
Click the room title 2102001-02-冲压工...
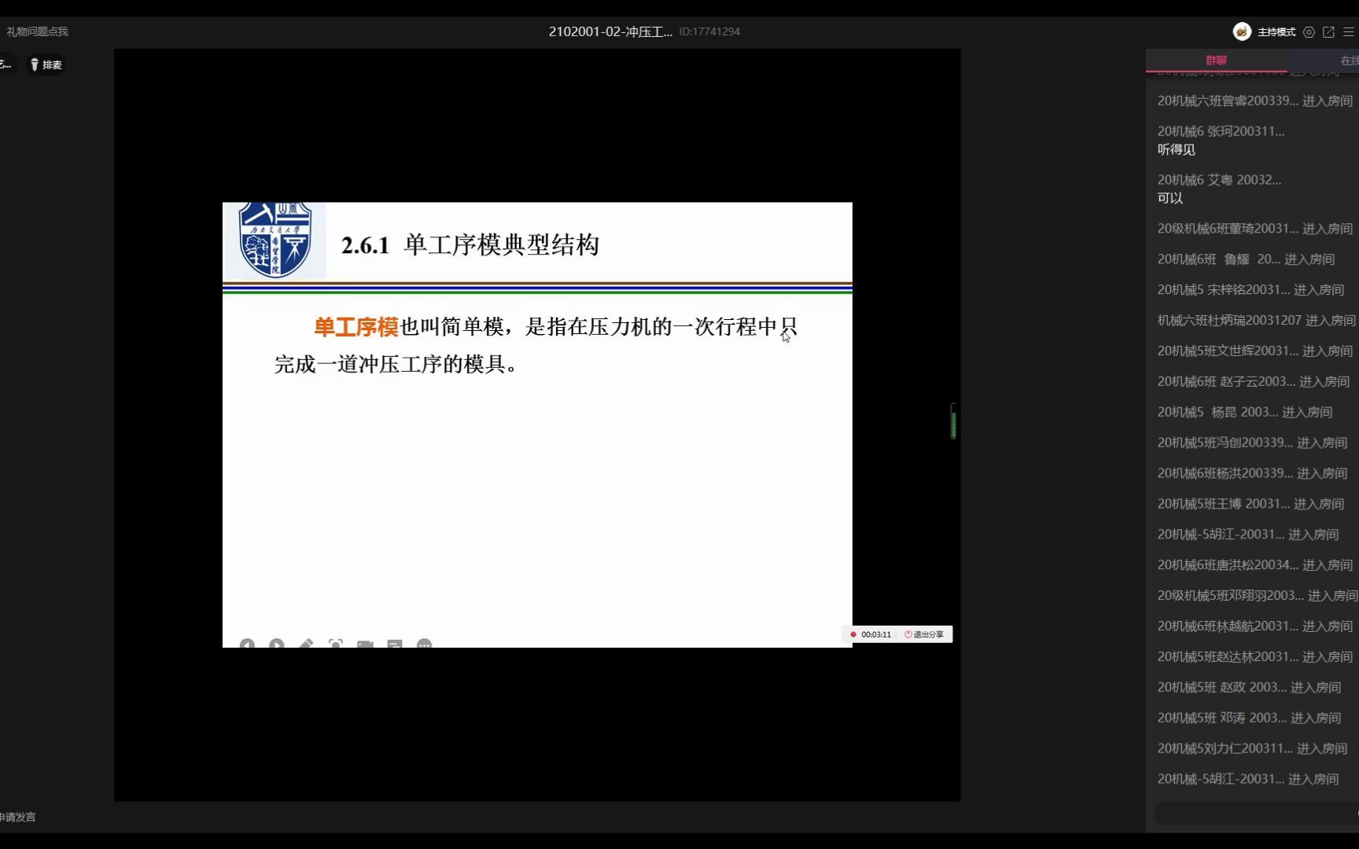point(610,31)
